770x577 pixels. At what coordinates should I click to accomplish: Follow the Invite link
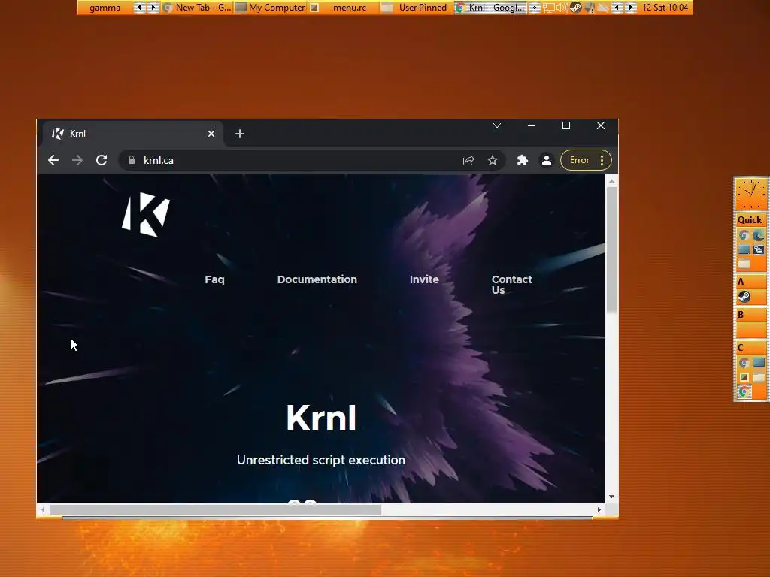tap(424, 279)
